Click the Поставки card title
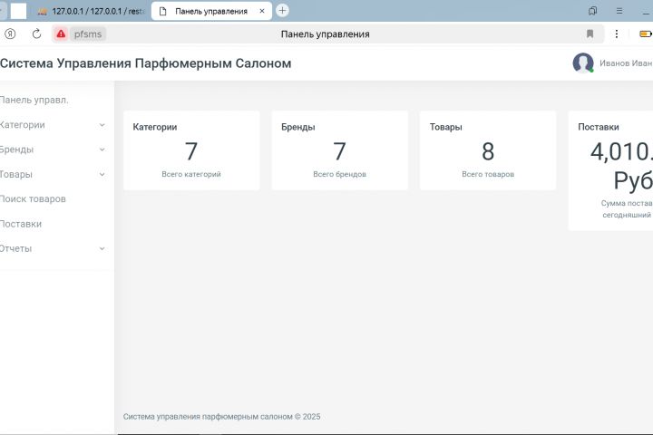The width and height of the screenshot is (653, 435). tap(599, 127)
